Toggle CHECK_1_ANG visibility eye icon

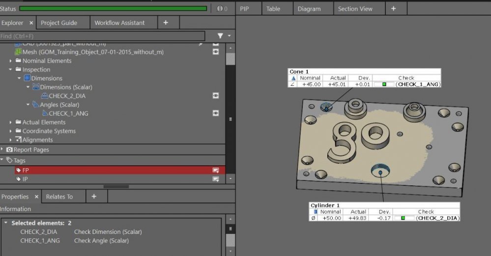point(215,113)
